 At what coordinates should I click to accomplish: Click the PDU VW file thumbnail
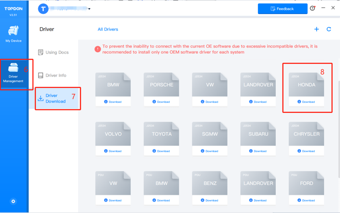tap(113, 183)
